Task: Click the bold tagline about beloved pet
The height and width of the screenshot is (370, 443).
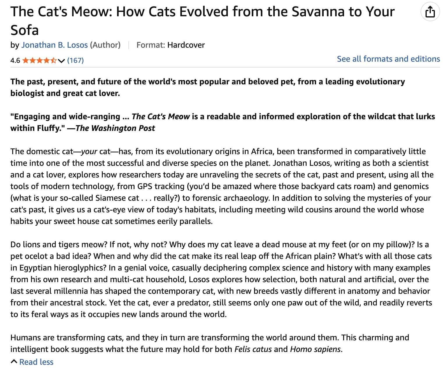Action: pos(208,87)
